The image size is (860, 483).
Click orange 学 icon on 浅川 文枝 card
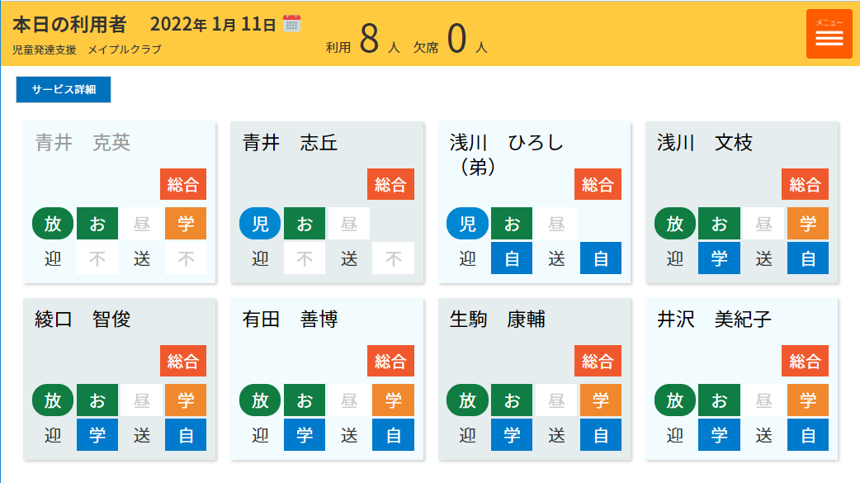point(808,224)
